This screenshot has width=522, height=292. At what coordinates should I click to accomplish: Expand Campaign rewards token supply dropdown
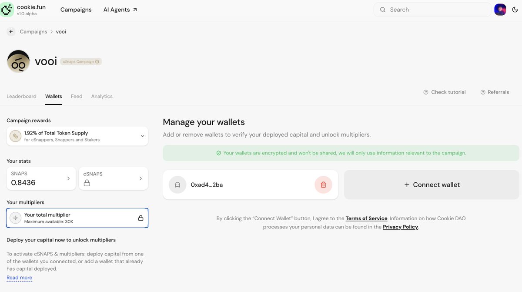click(77, 136)
